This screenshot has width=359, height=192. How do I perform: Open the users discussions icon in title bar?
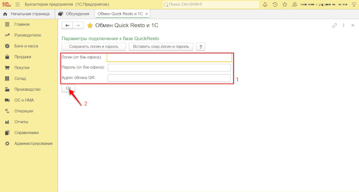click(x=295, y=4)
